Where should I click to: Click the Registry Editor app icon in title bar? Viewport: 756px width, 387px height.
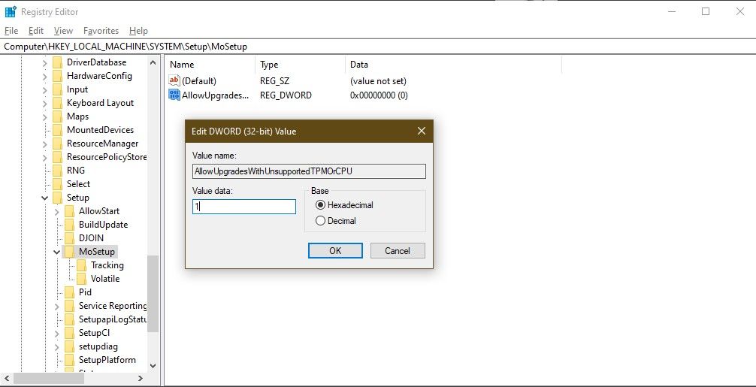coord(11,11)
